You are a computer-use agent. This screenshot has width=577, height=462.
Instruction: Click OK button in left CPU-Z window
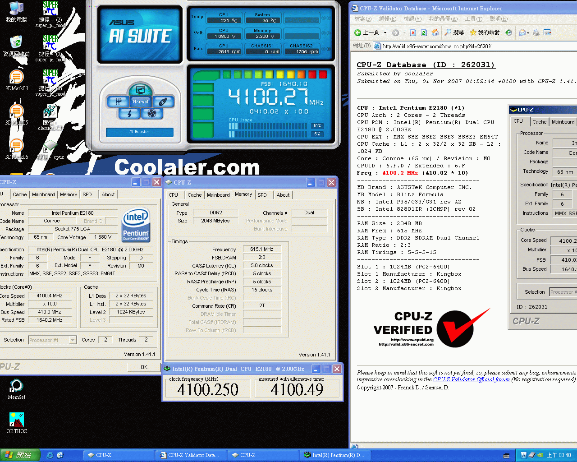(144, 367)
